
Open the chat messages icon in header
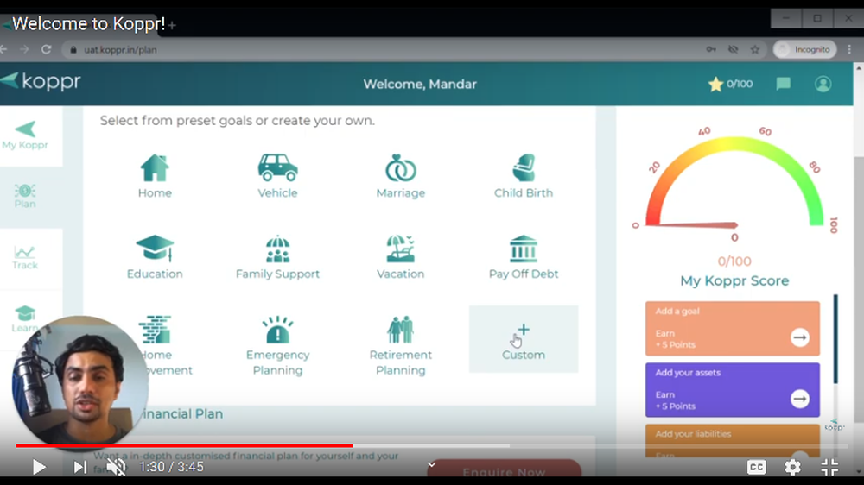coord(783,84)
